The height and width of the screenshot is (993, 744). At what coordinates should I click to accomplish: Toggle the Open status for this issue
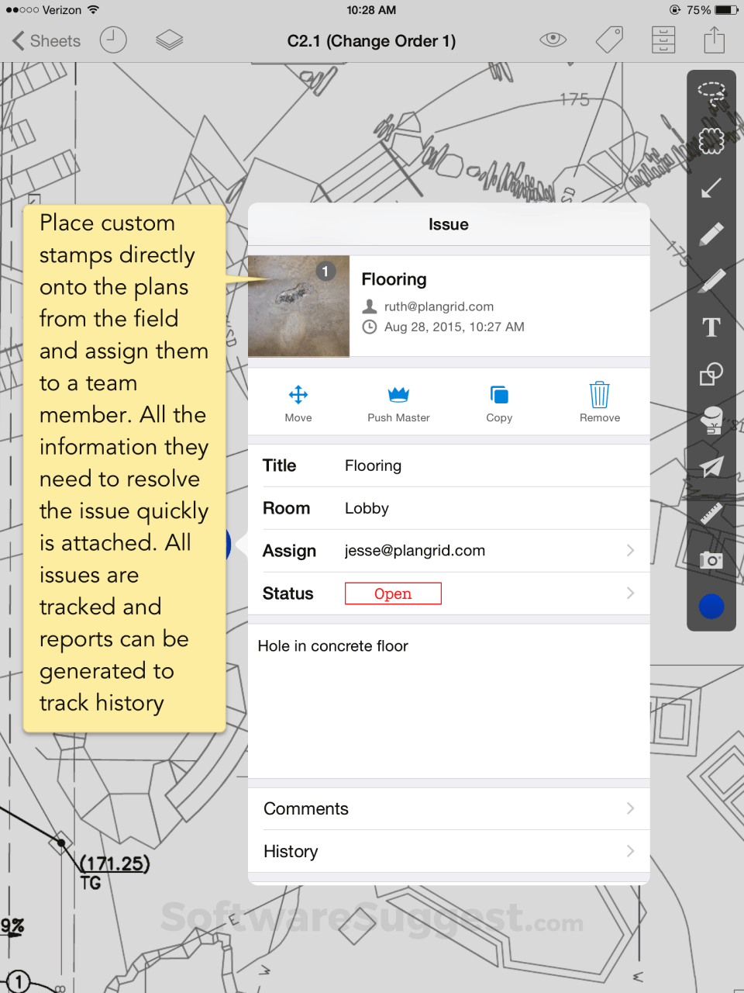pos(393,593)
